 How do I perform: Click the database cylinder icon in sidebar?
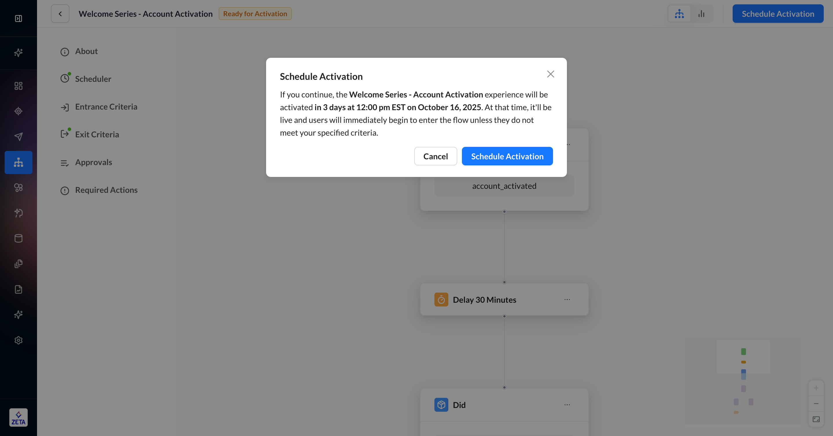(x=19, y=239)
